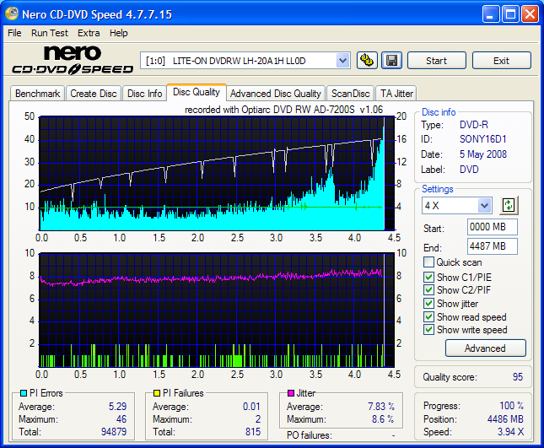Open the Advanced Disc Quality tab

pos(275,94)
